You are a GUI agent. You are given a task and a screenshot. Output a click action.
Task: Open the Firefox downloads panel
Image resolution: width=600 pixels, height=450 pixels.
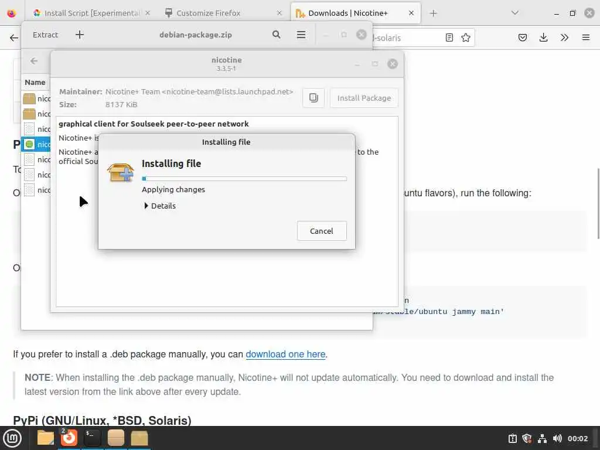[543, 37]
